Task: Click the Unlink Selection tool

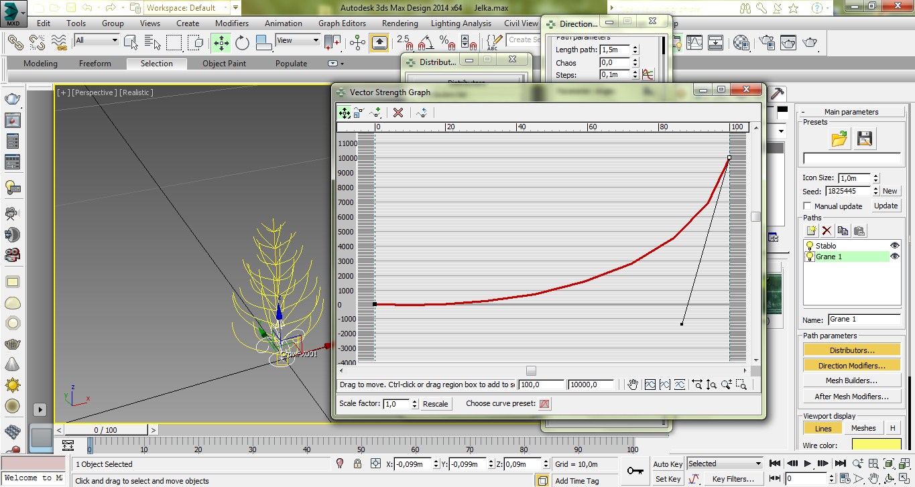Action: pyautogui.click(x=38, y=42)
